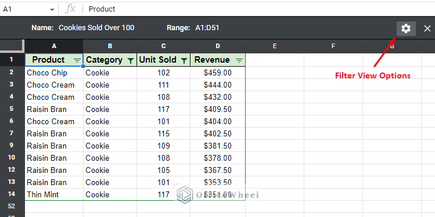Viewport: 435px width, 217px height.
Task: Select column B header
Action: coord(110,46)
